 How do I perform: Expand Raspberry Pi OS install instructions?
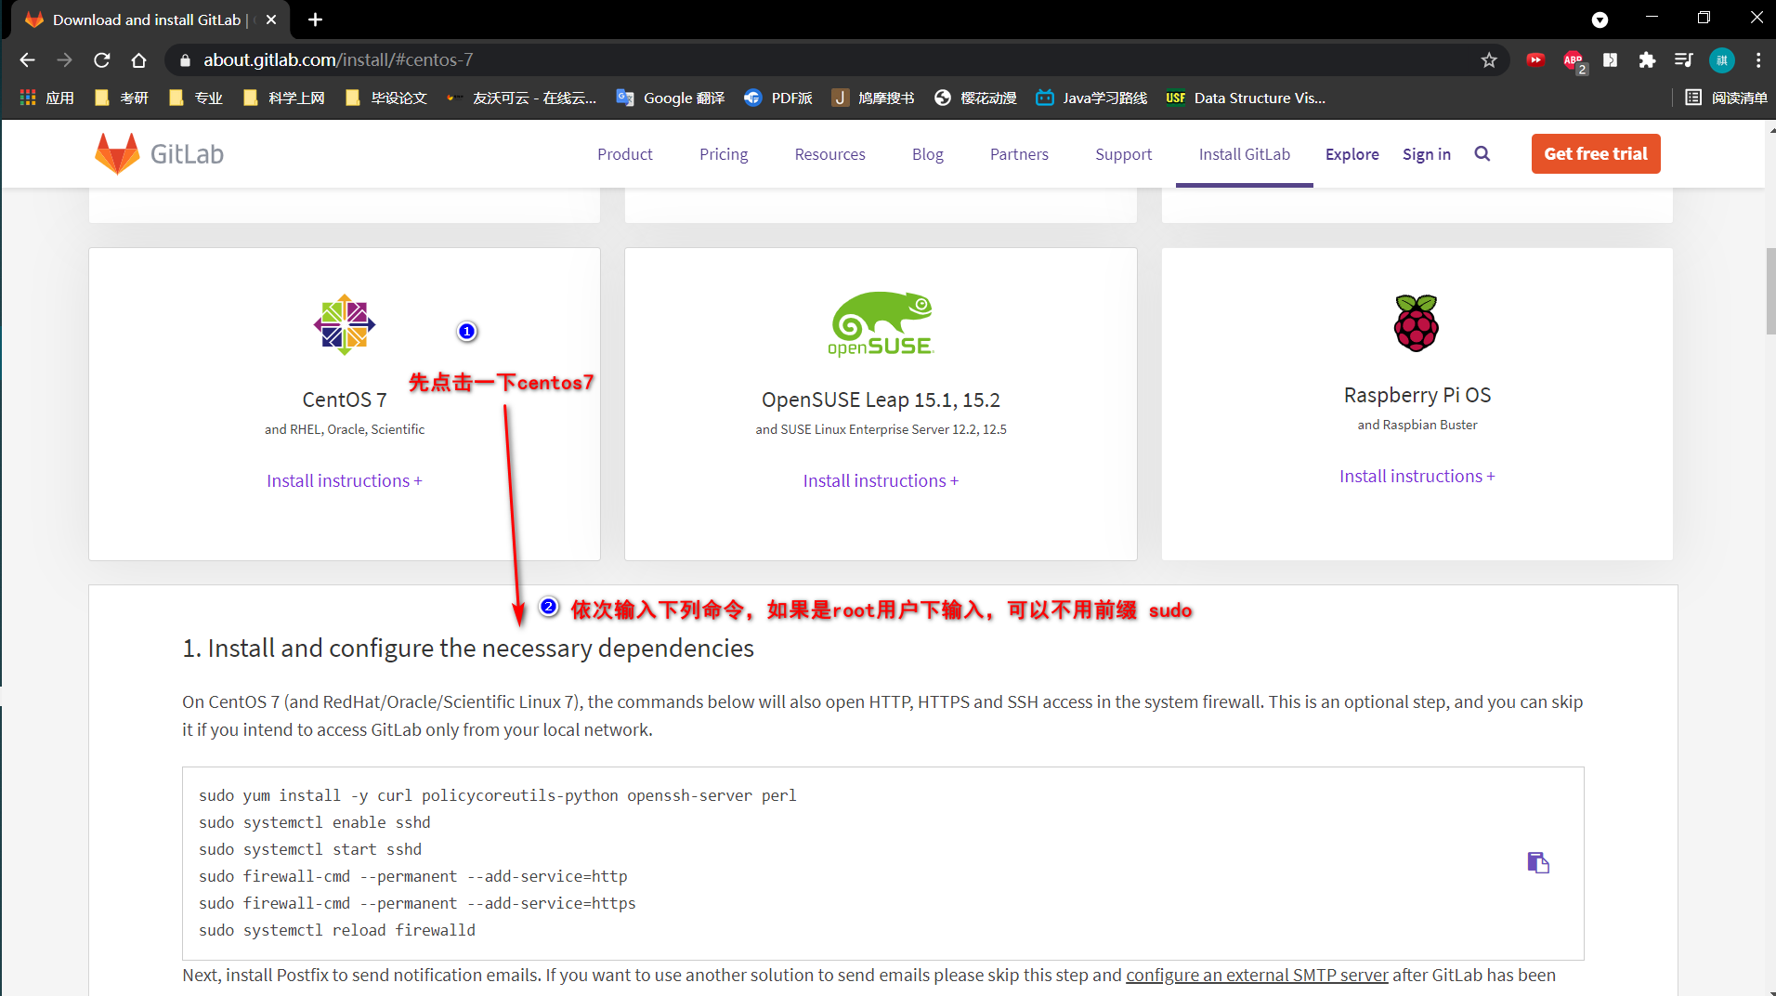(x=1416, y=475)
